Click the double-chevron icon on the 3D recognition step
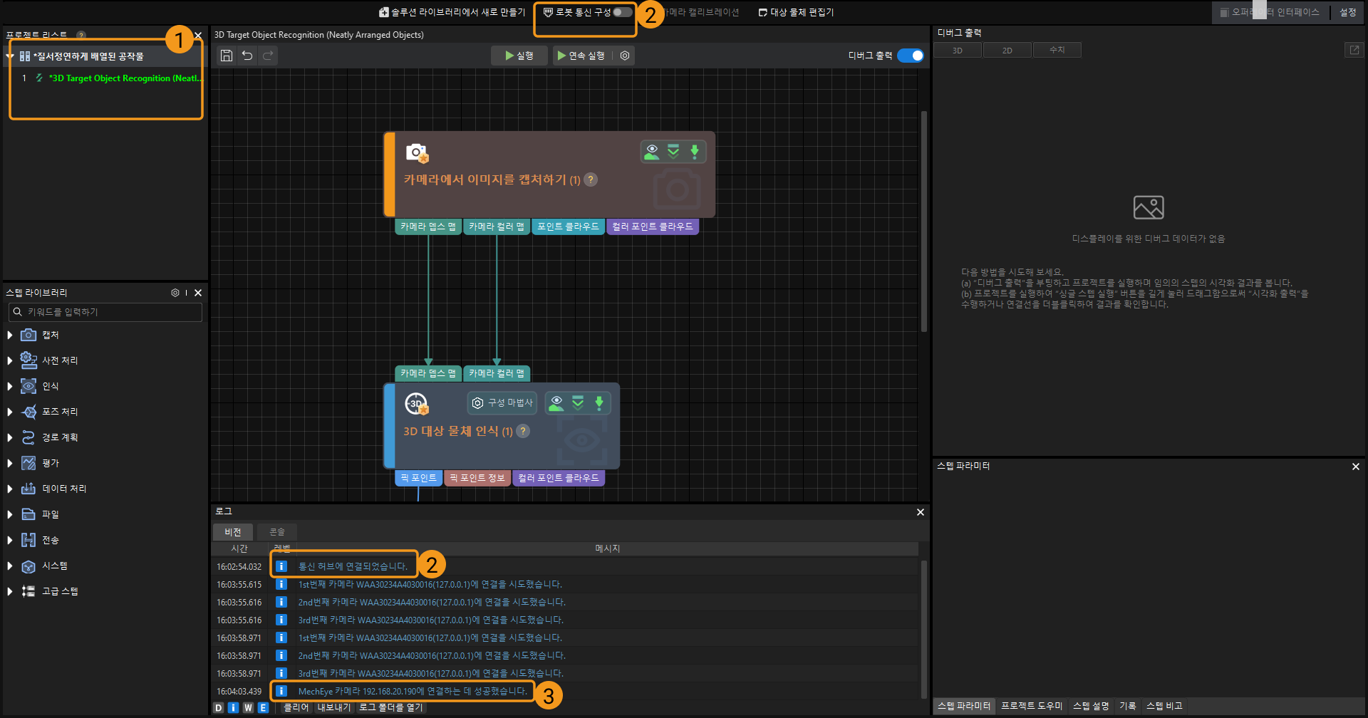 click(578, 403)
